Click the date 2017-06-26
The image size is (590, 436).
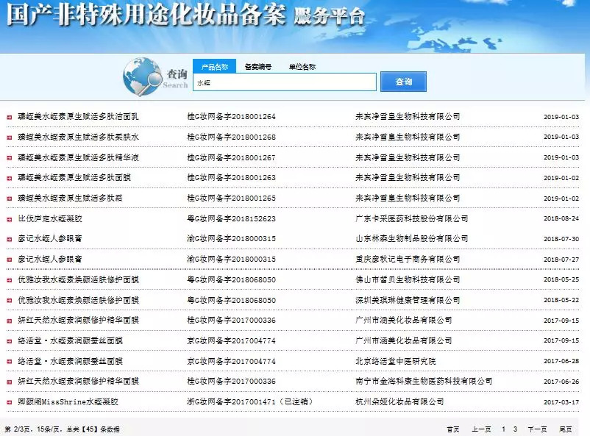[561, 382]
